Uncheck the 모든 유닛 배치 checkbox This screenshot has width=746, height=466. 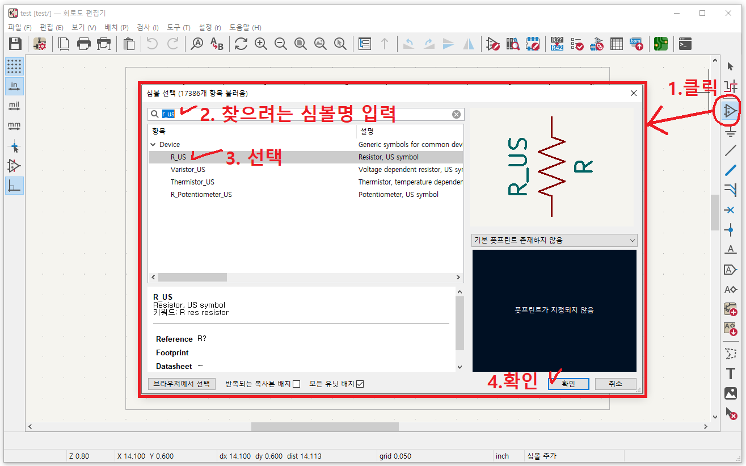360,384
